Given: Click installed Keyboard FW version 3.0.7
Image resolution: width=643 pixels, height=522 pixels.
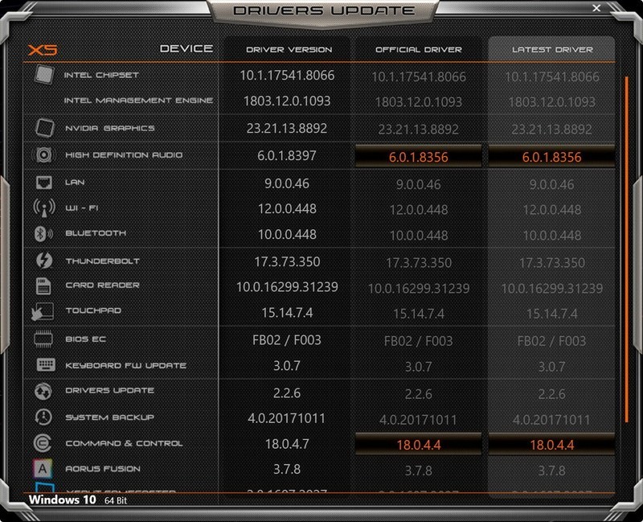Looking at the screenshot, I should pyautogui.click(x=287, y=365).
